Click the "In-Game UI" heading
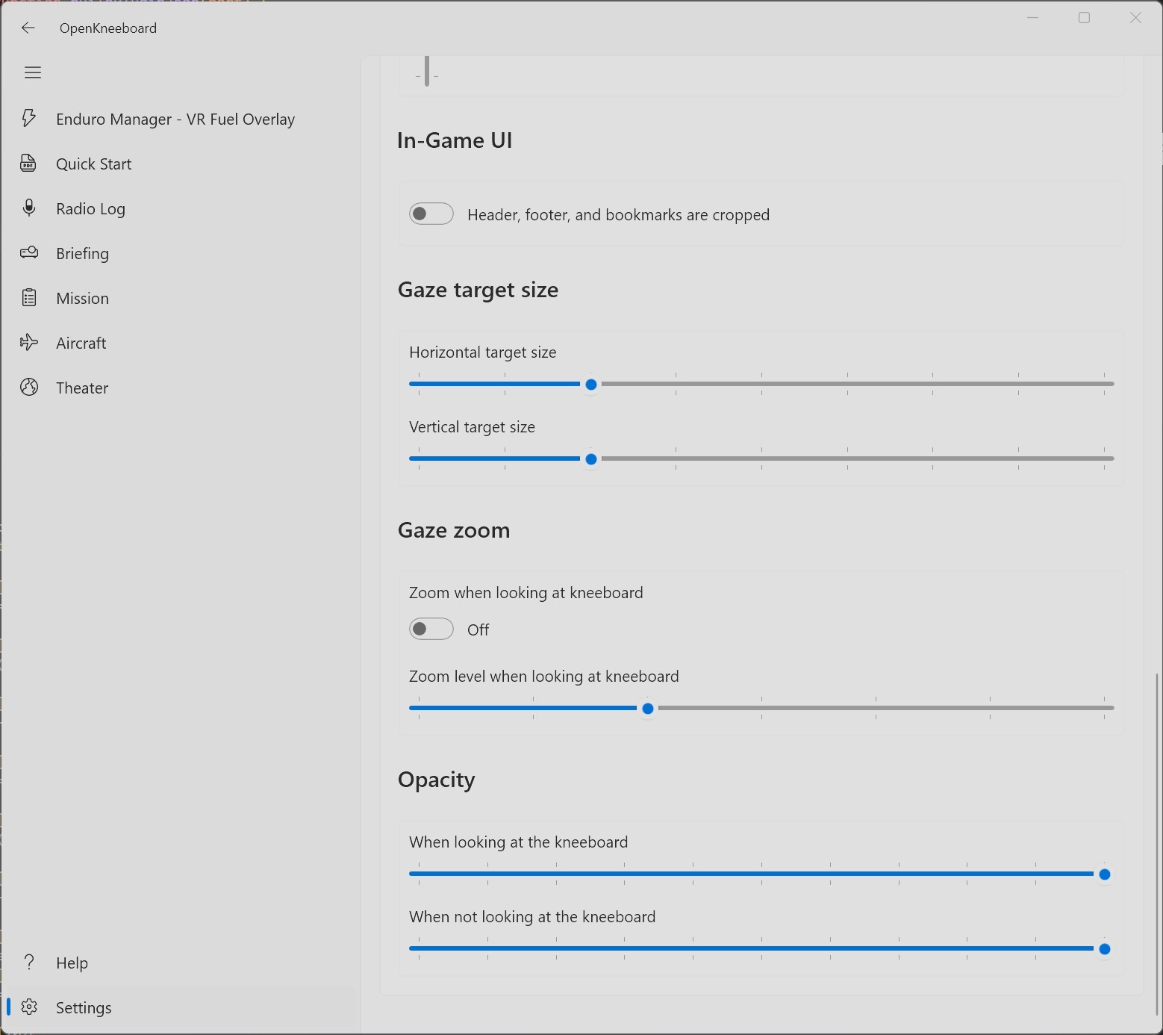 pos(455,140)
